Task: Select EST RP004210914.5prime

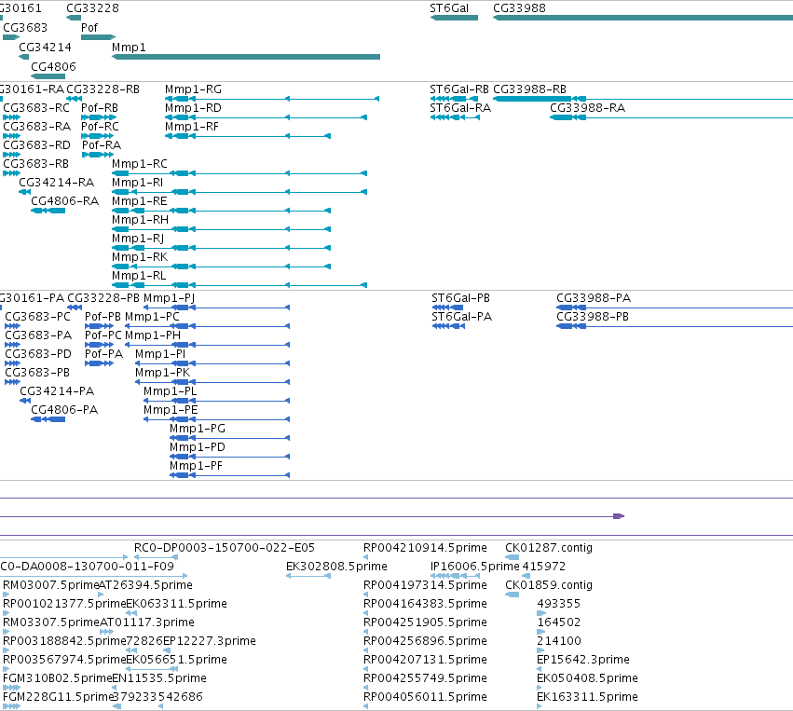Action: click(x=425, y=548)
